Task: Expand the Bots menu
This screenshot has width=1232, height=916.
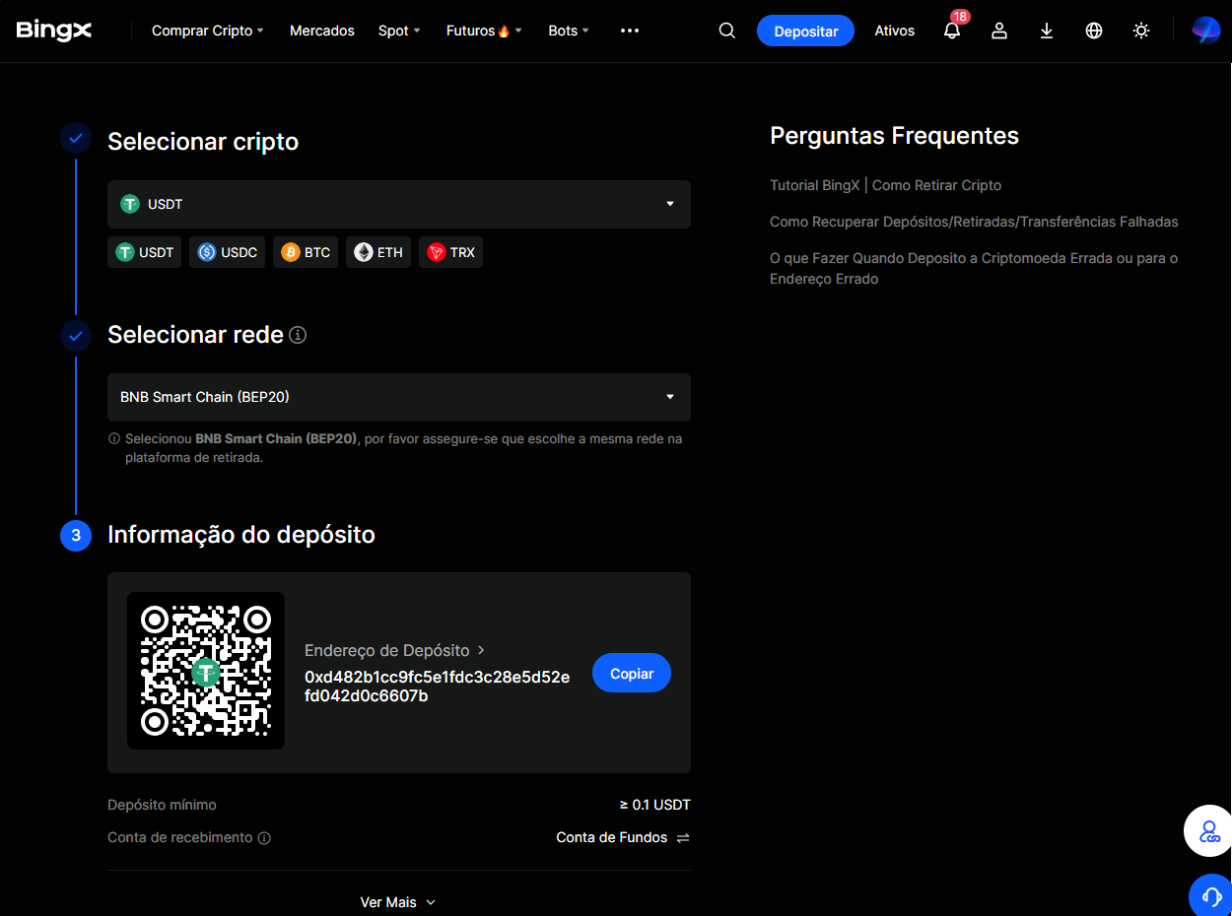Action: click(x=569, y=31)
